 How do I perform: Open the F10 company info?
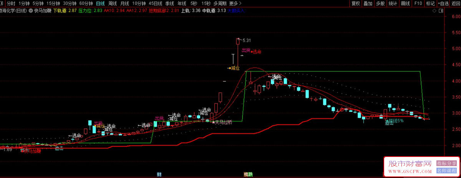[x=418, y=3]
